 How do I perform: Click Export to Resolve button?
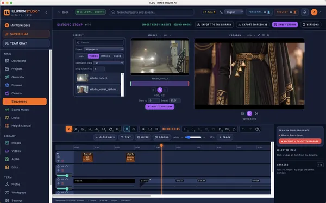tap(253, 24)
